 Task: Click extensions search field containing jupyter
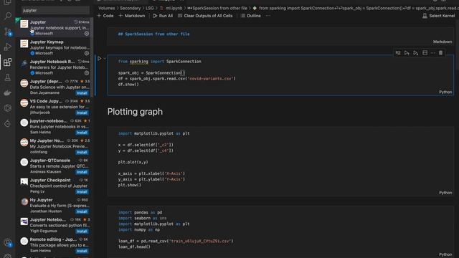coord(55,10)
